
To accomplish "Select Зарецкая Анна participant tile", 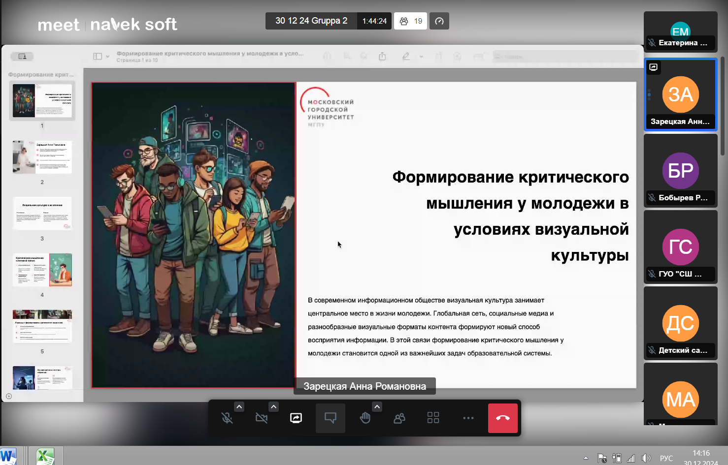I will click(x=680, y=95).
